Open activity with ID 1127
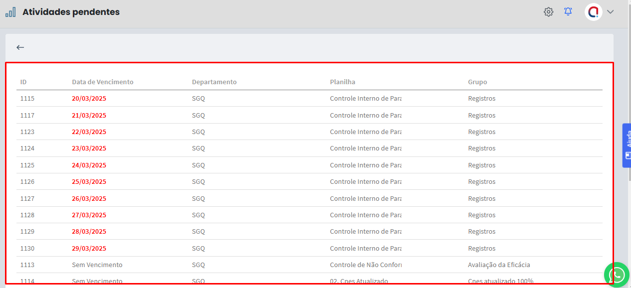The image size is (631, 288). tap(27, 198)
